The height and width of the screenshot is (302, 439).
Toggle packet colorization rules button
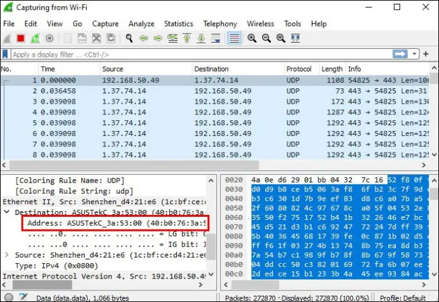pos(234,38)
